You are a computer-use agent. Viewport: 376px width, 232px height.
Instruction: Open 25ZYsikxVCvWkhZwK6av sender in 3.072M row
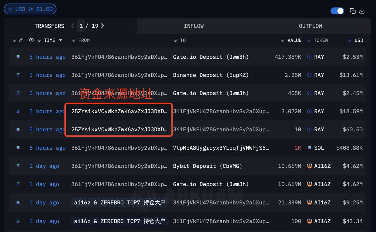(119, 111)
